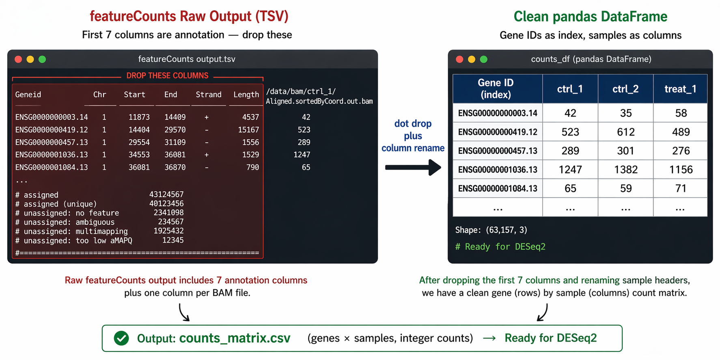
Task: Click the 'Gene ID (index)' table header
Action: [x=498, y=88]
